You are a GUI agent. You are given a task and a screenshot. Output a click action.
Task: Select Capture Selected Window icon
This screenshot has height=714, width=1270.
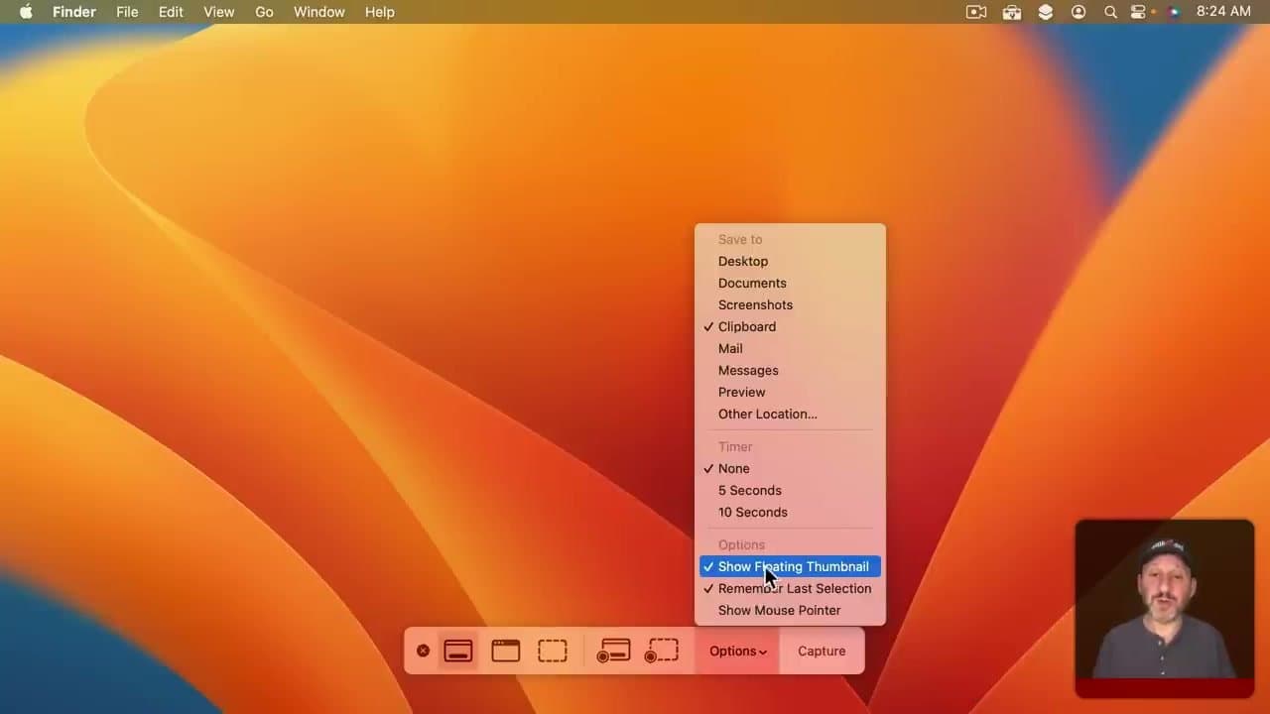pos(505,651)
